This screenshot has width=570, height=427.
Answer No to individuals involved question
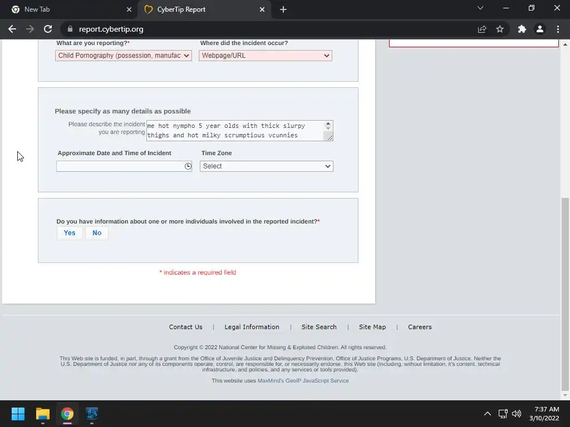97,233
